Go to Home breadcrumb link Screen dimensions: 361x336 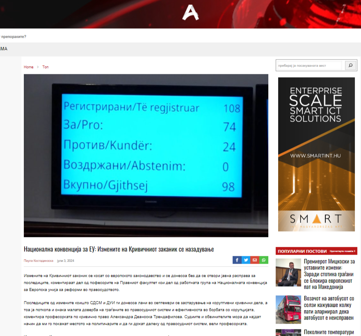[28, 67]
